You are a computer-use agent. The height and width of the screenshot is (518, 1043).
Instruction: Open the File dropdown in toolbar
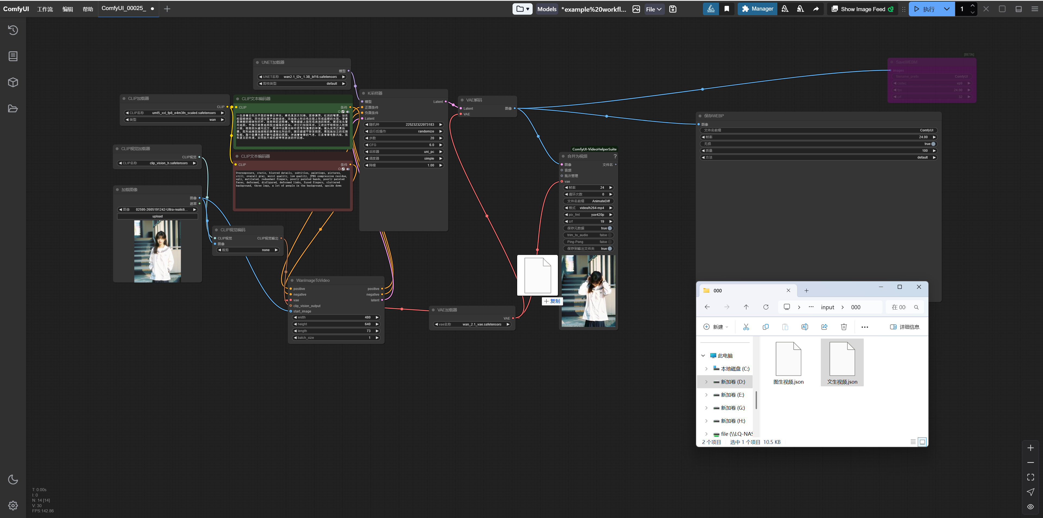click(654, 9)
